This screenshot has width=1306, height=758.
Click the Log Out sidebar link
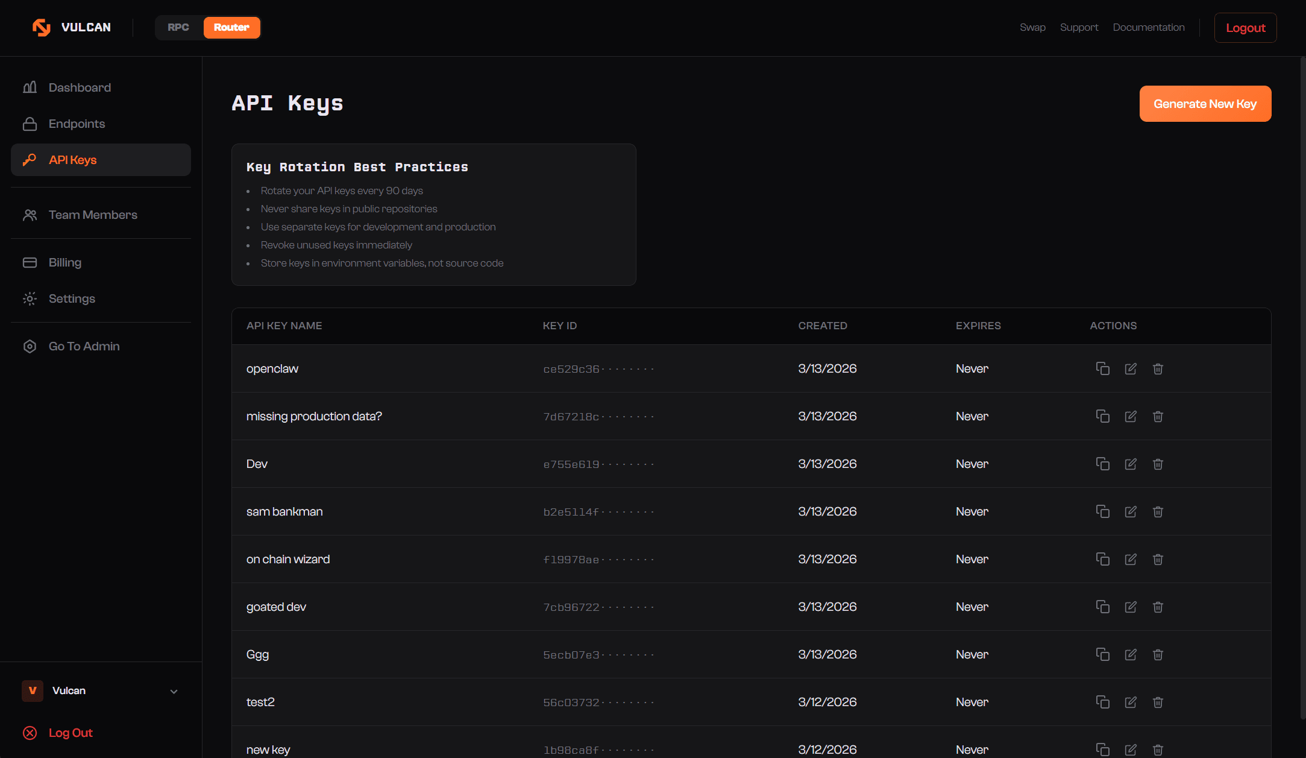[71, 733]
